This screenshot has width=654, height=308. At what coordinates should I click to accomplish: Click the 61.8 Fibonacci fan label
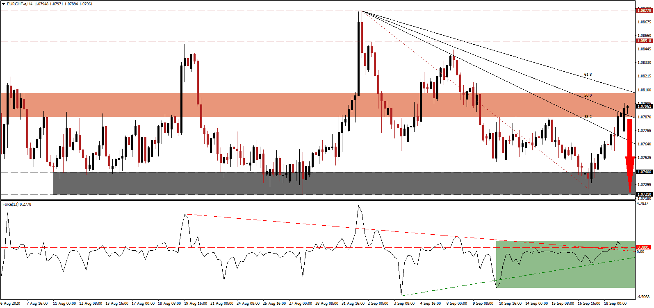(x=588, y=75)
